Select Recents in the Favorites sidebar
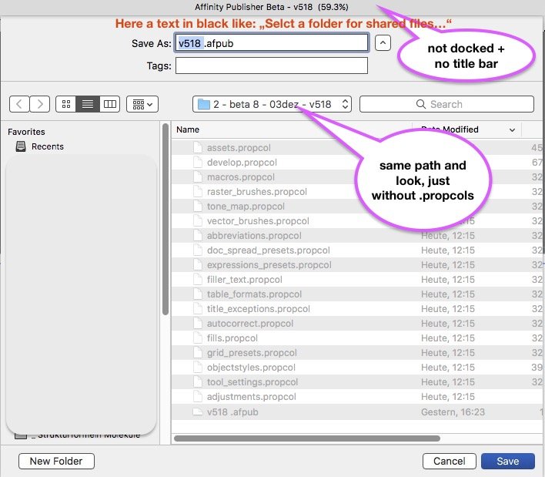 tap(47, 146)
